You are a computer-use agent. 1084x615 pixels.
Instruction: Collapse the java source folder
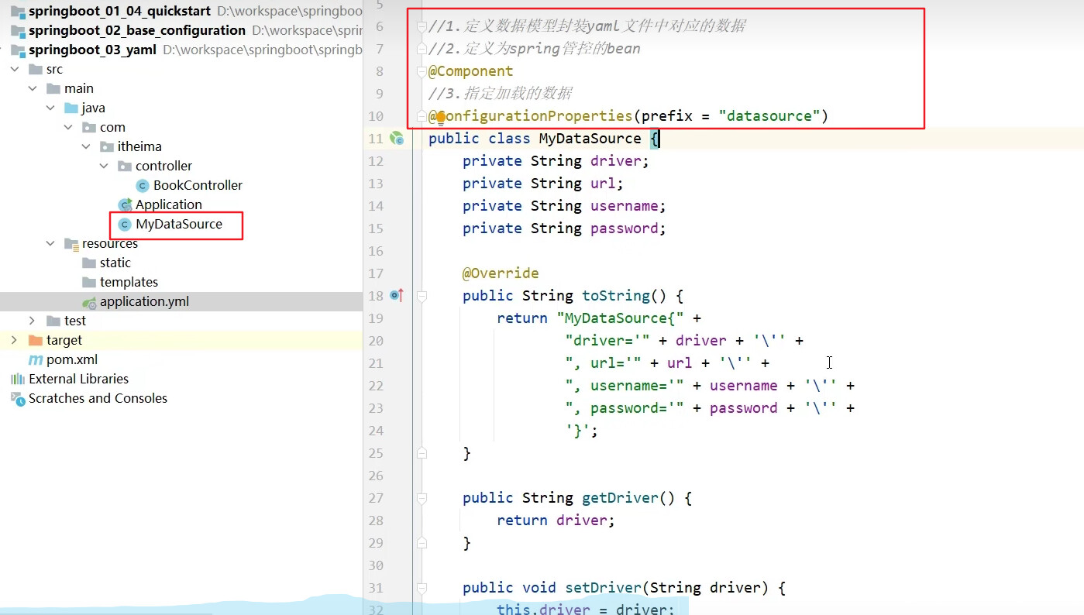pyautogui.click(x=50, y=108)
